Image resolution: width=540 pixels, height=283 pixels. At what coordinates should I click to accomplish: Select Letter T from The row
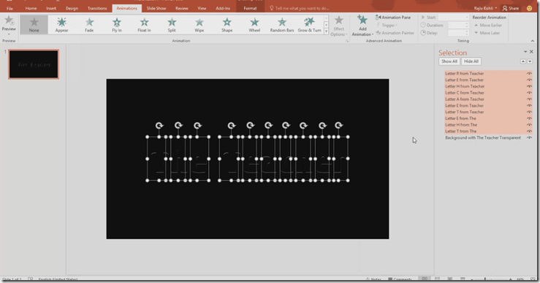point(488,132)
